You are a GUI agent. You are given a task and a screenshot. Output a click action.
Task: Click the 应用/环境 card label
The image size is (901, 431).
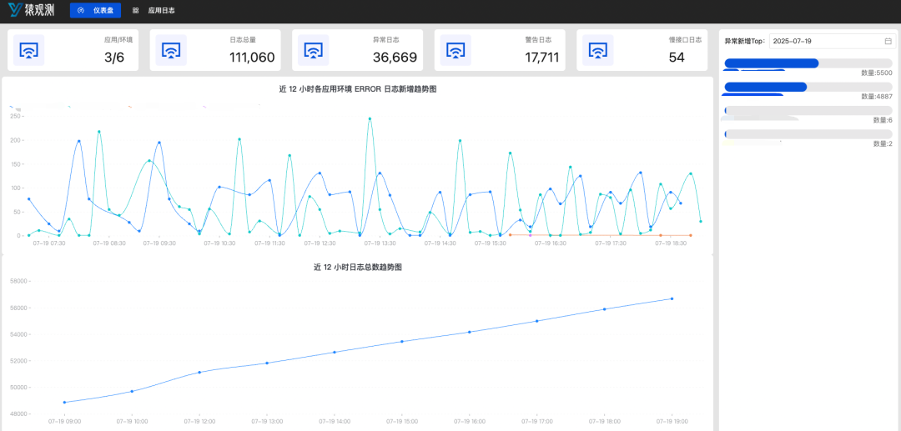click(x=118, y=40)
